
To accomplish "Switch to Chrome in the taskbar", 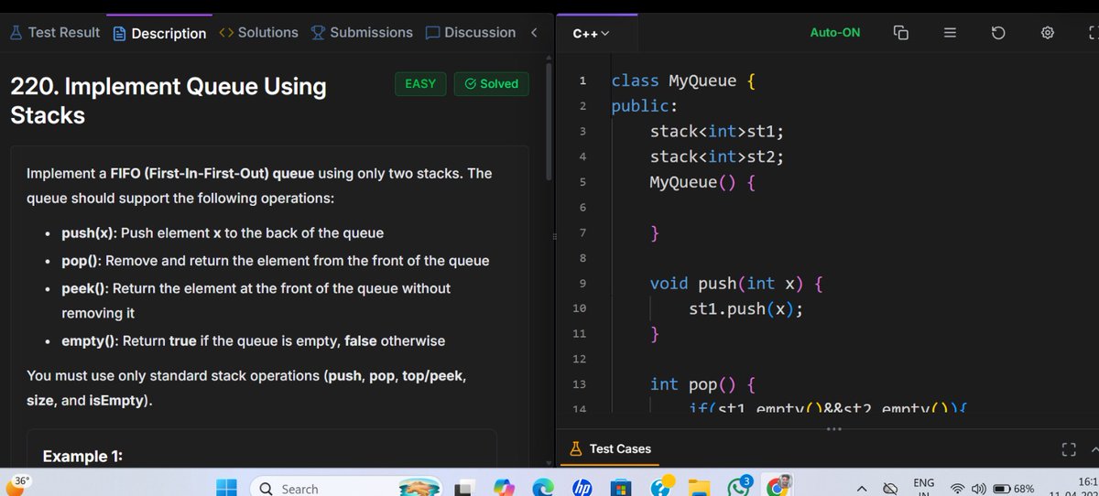I will click(779, 486).
